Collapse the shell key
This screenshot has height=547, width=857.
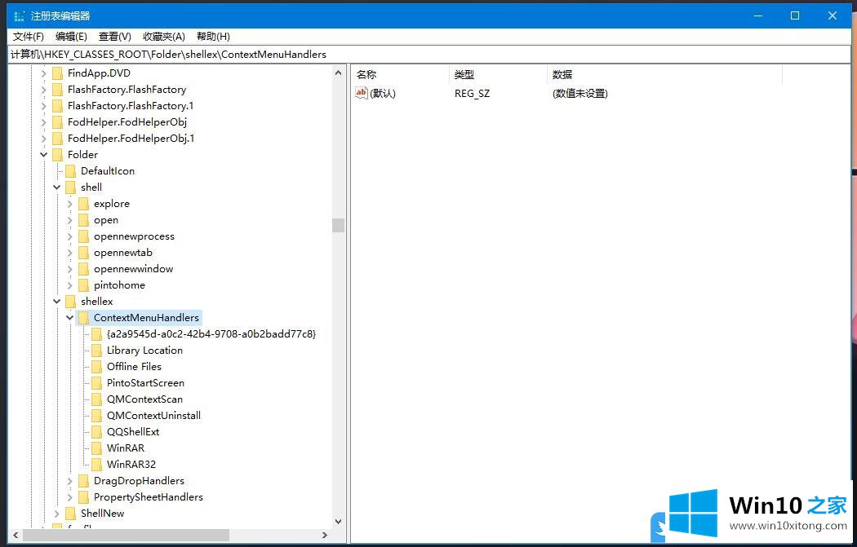57,187
